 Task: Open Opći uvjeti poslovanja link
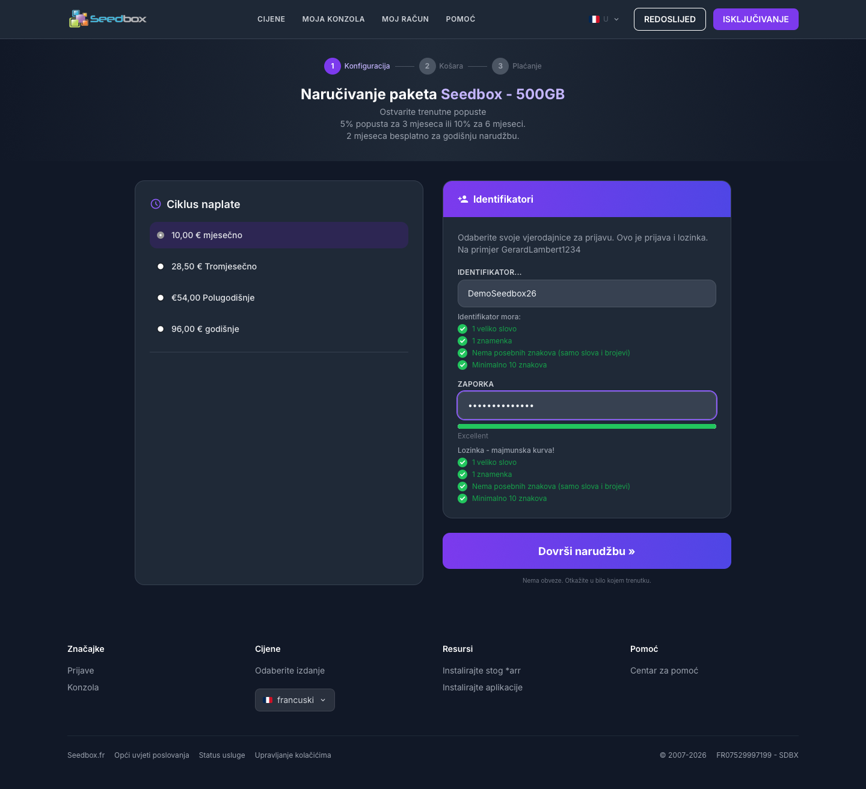click(152, 755)
